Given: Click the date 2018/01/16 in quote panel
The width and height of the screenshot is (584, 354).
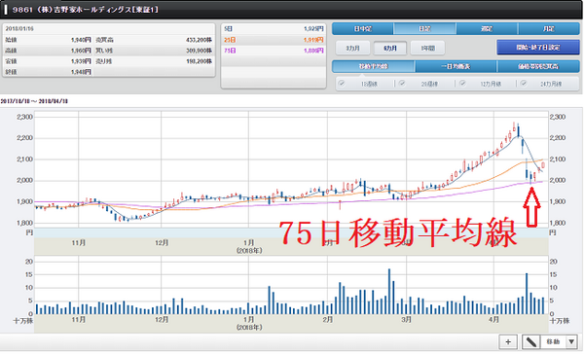Looking at the screenshot, I should 19,28.
